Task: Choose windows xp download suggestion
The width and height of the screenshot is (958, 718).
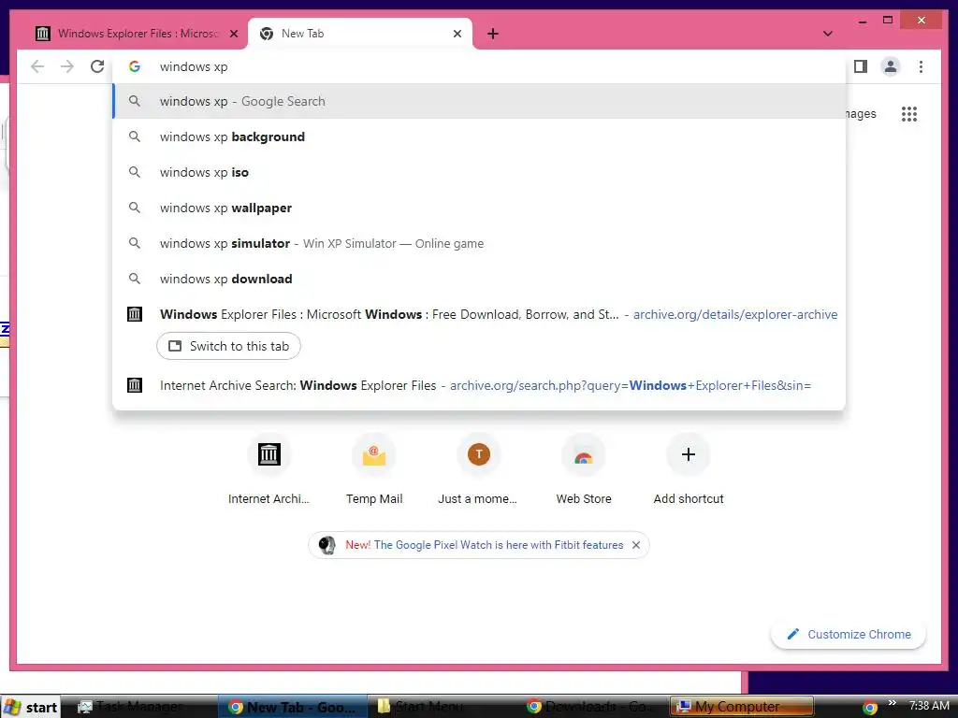Action: [479, 279]
